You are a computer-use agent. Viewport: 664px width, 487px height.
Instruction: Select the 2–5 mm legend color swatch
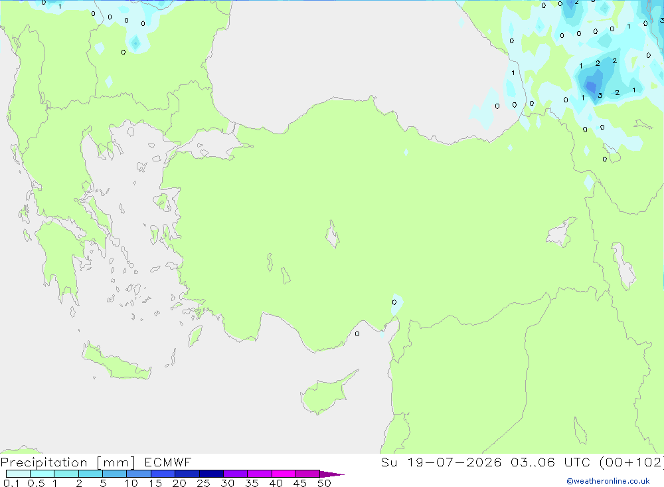pyautogui.click(x=90, y=474)
